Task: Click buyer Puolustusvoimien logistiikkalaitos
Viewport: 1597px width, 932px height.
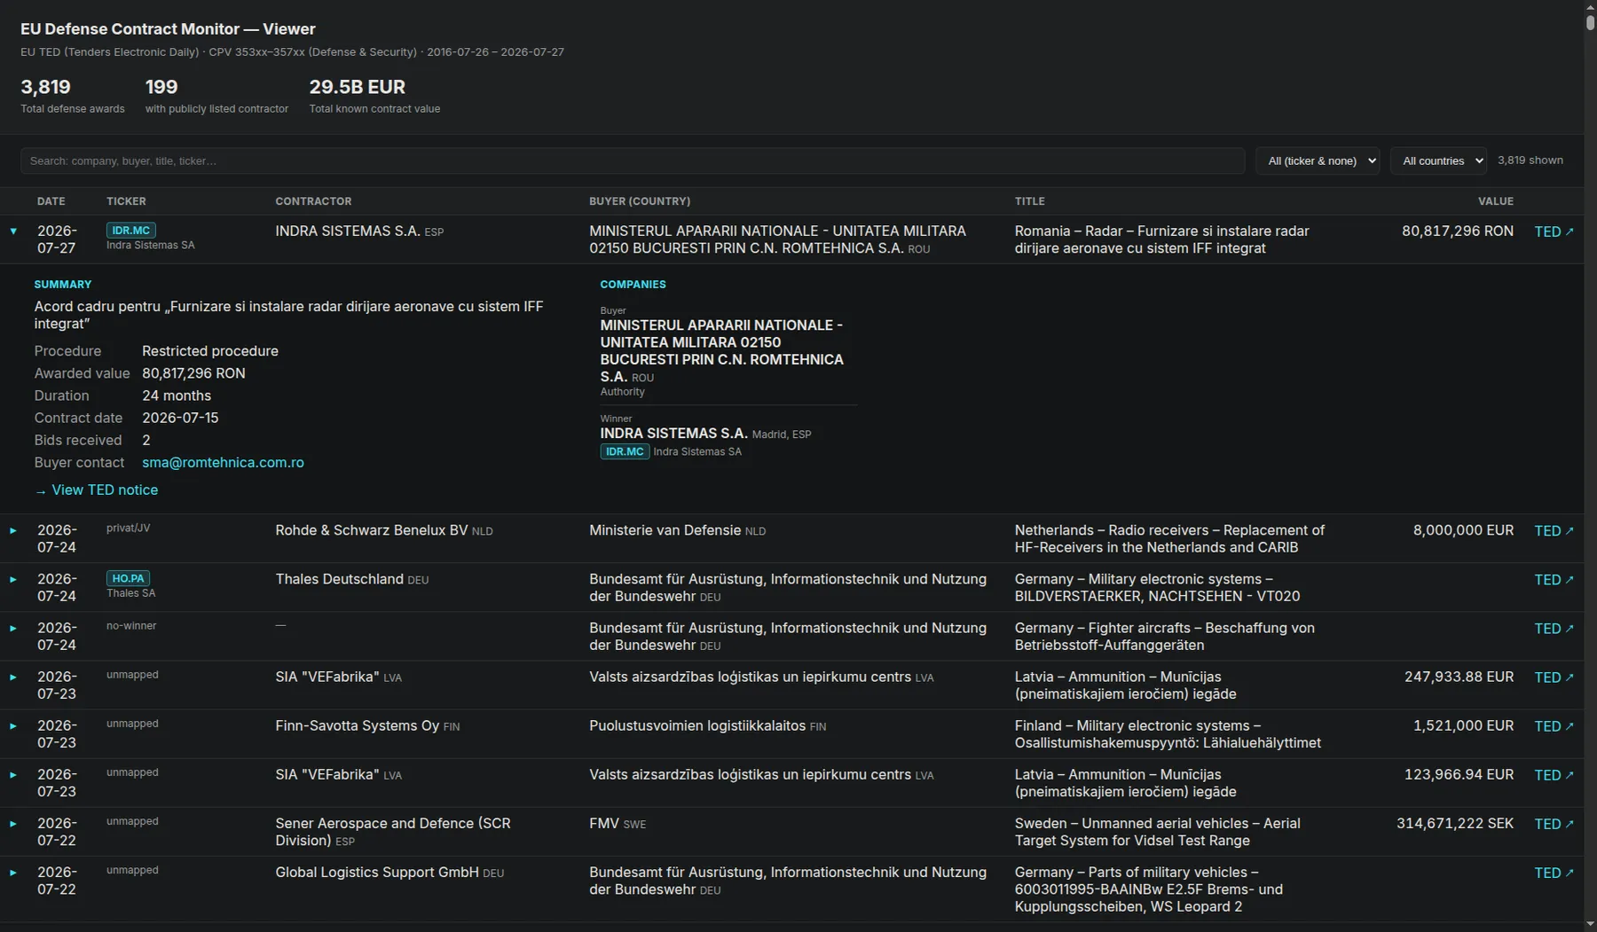Action: 697,725
